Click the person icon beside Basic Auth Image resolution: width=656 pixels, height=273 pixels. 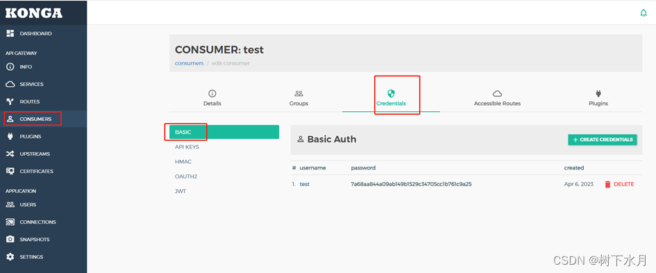coord(301,140)
